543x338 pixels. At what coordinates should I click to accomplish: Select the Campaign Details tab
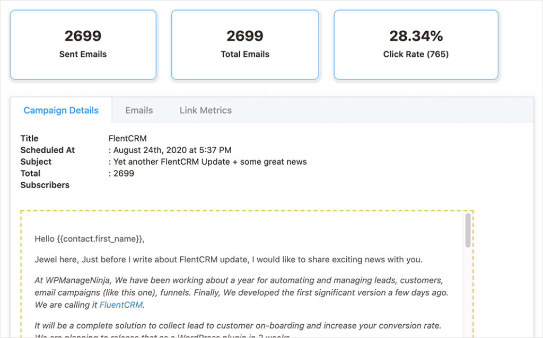click(61, 110)
